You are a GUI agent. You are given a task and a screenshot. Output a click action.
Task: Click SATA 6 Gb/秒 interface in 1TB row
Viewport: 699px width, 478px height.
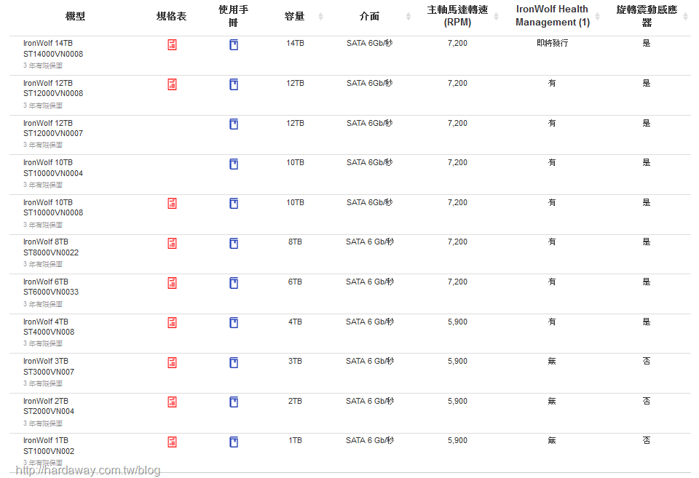point(370,441)
